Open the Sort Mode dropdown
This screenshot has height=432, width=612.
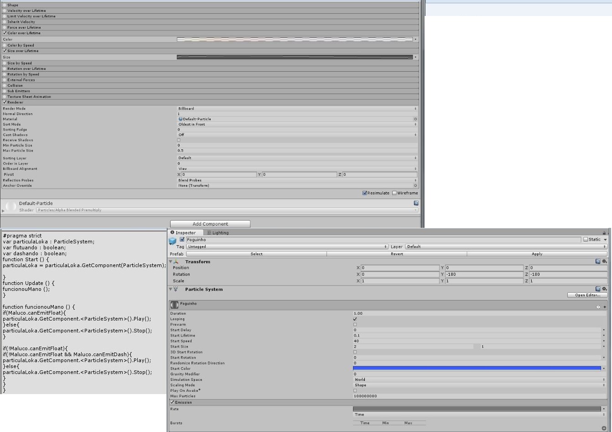pyautogui.click(x=297, y=124)
